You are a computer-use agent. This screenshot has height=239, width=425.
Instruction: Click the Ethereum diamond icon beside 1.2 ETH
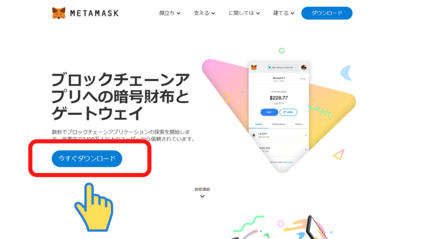tap(254, 135)
